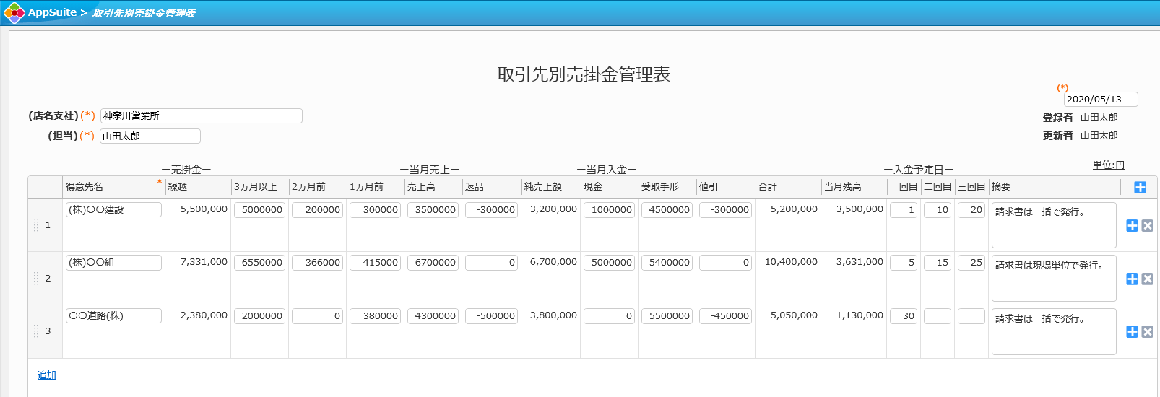Viewport: 1160px width, 397px height.
Task: Delete row 3 with the X icon
Action: click(1147, 332)
